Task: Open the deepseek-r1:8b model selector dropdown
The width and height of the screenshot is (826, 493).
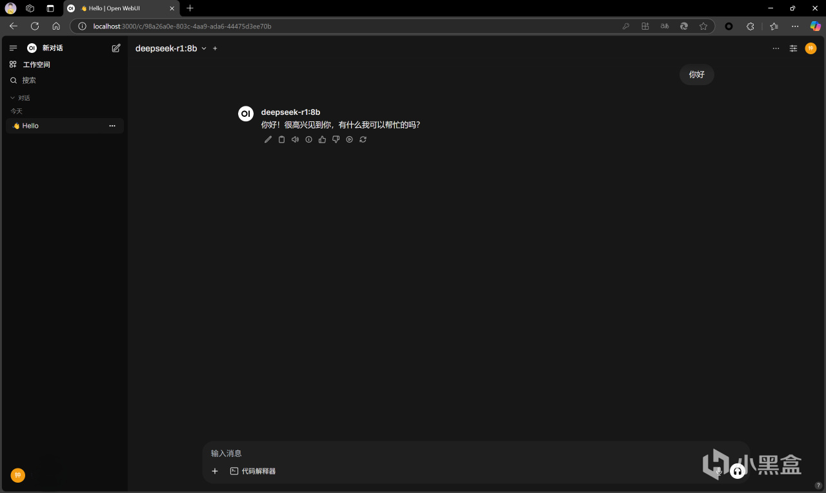Action: [x=171, y=48]
